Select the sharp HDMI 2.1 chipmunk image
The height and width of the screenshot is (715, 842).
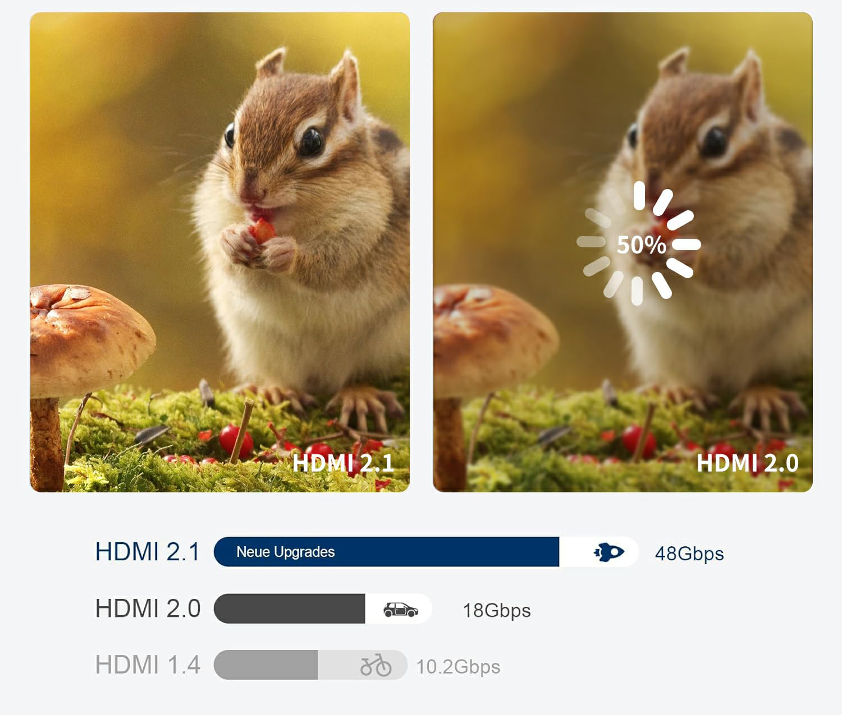(219, 252)
